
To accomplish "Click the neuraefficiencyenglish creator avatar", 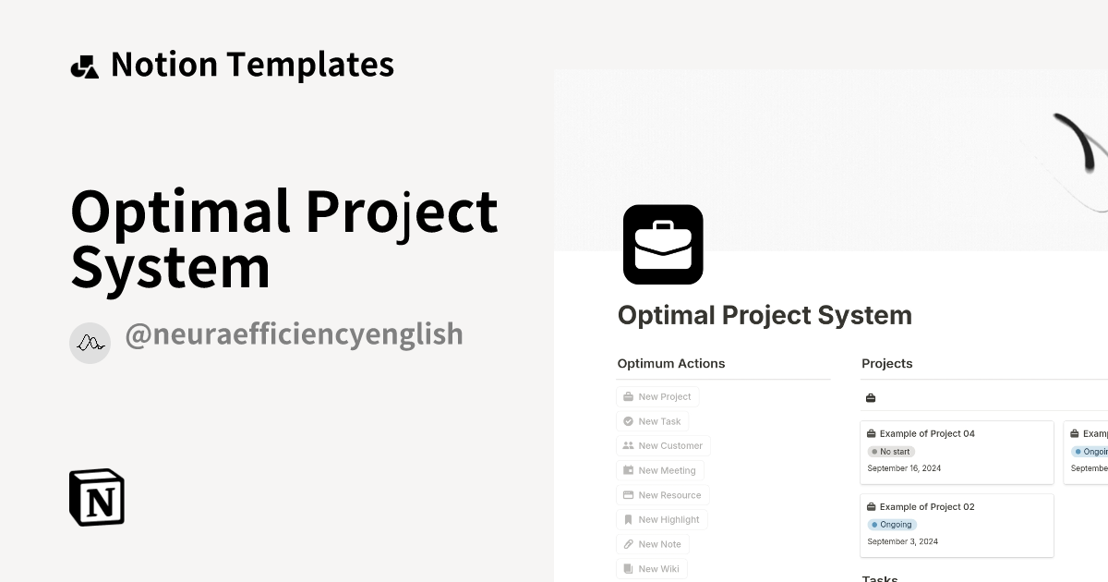I will click(90, 343).
